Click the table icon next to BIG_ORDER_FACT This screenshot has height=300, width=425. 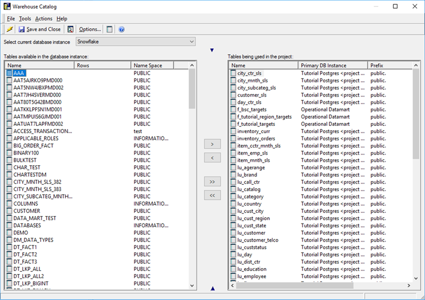coord(9,145)
